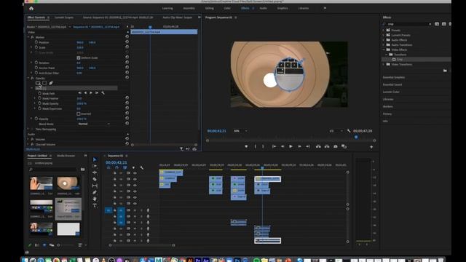Screen dimensions: 466x262
Task: Toggle animation stopwatch for Mask Feather
Action: (39, 98)
